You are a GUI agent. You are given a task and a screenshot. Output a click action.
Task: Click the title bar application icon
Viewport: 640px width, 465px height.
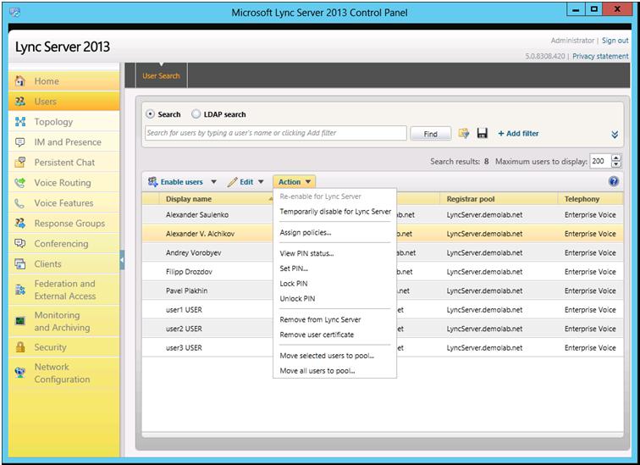[x=14, y=12]
